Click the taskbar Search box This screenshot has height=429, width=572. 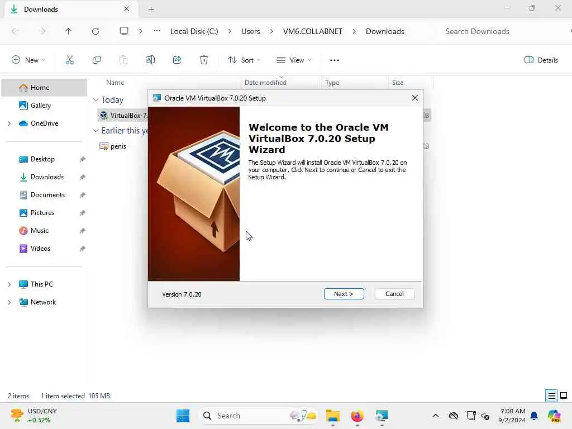click(258, 416)
